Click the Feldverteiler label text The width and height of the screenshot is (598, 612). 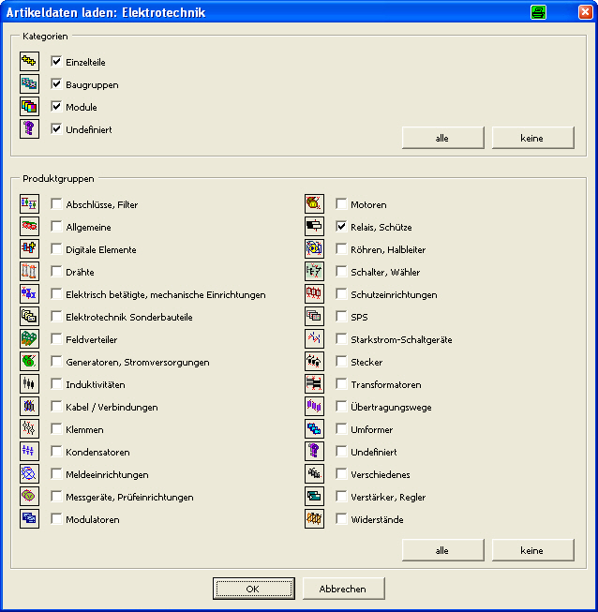coord(91,339)
